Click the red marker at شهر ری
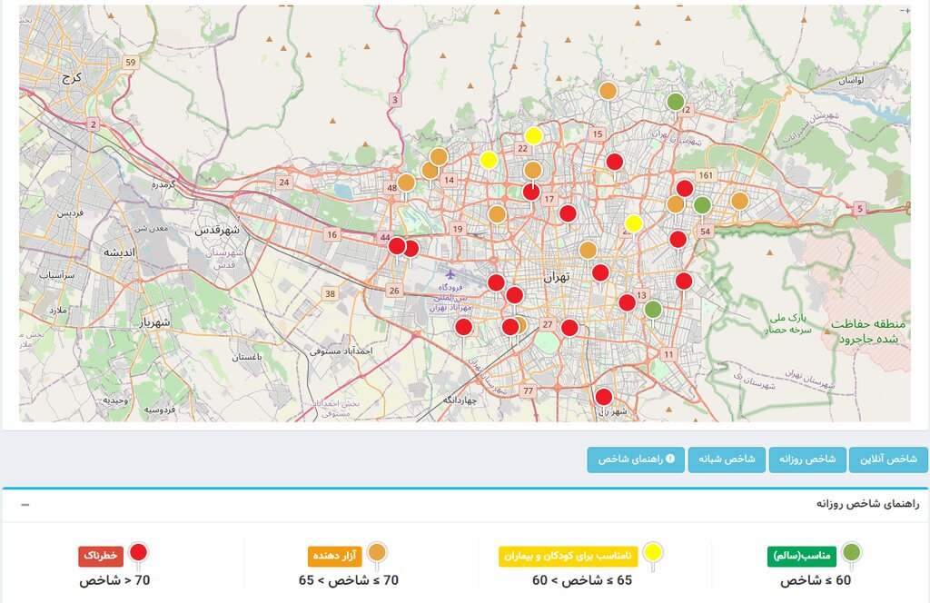Image resolution: width=930 pixels, height=603 pixels. tap(603, 397)
